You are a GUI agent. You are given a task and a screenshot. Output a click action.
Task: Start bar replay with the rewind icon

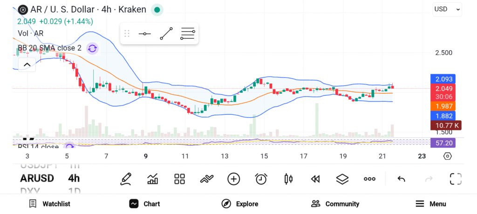[x=315, y=179]
